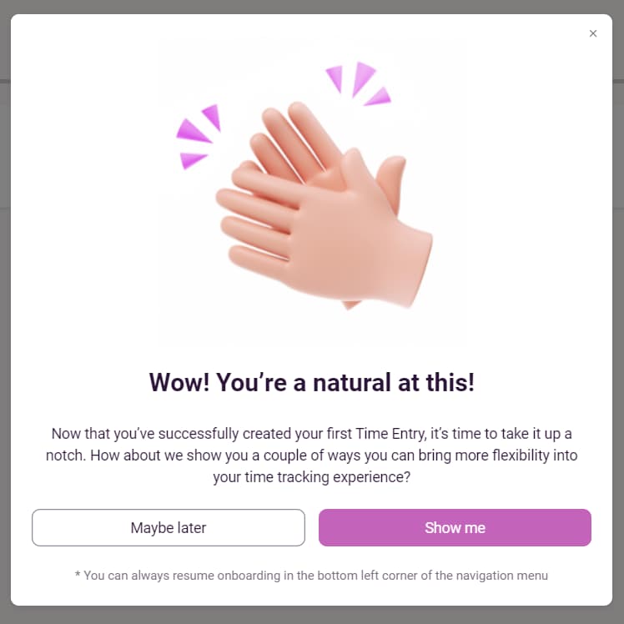Click the word "onboarding" in the footnote

249,576
